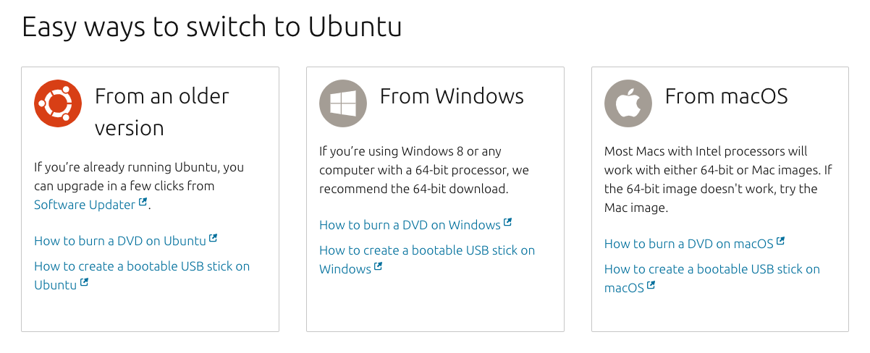Click the grey Apple logo icon
Viewport: 870px width, 353px height.
pos(628,103)
